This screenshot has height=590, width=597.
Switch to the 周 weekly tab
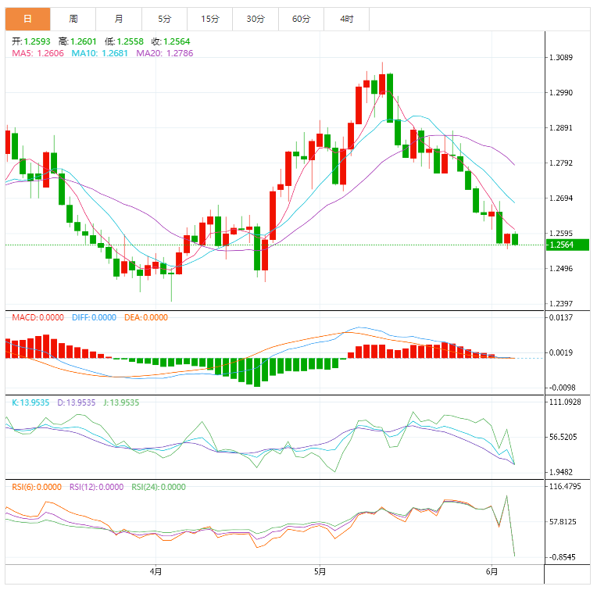pos(73,19)
